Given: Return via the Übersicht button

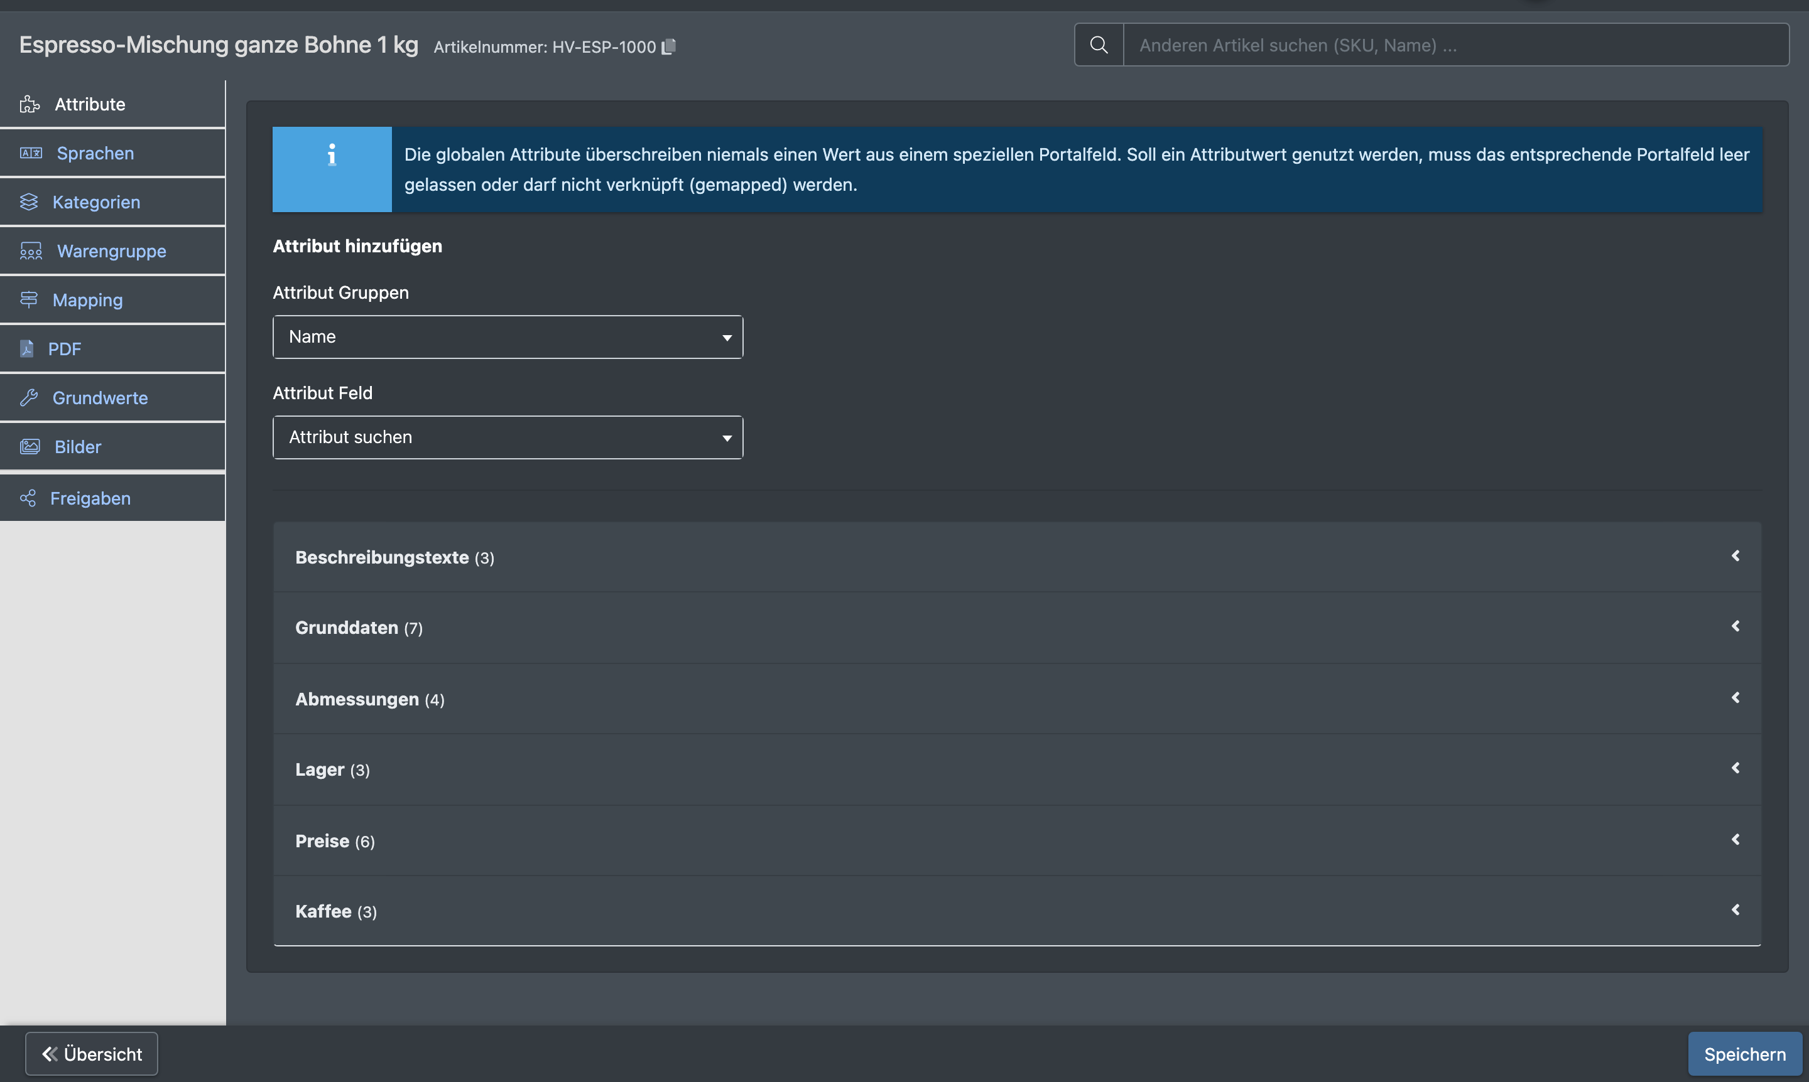Looking at the screenshot, I should coord(91,1054).
